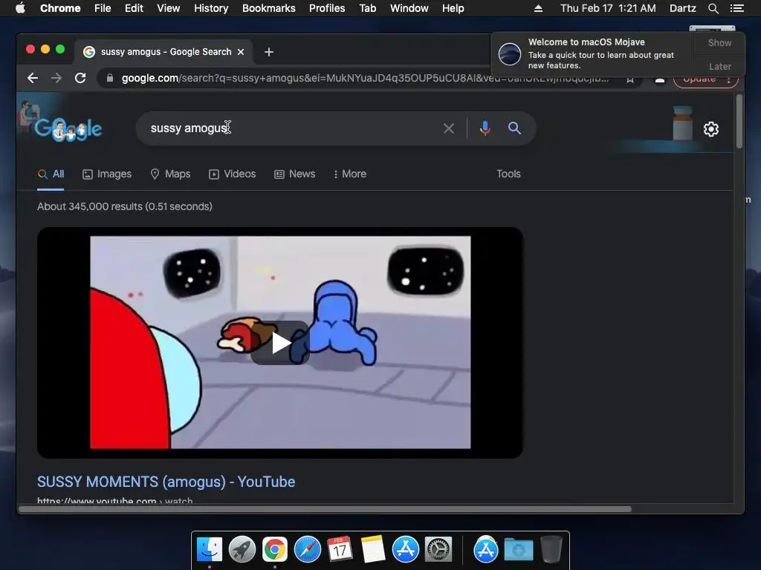Click the date and time in menu bar
761x570 pixels.
pos(608,8)
